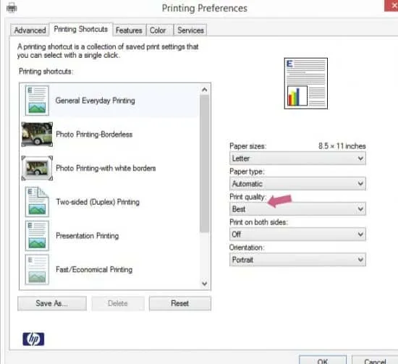Open the Print quality Best dropdown
Image resolution: width=398 pixels, height=364 pixels.
(297, 209)
